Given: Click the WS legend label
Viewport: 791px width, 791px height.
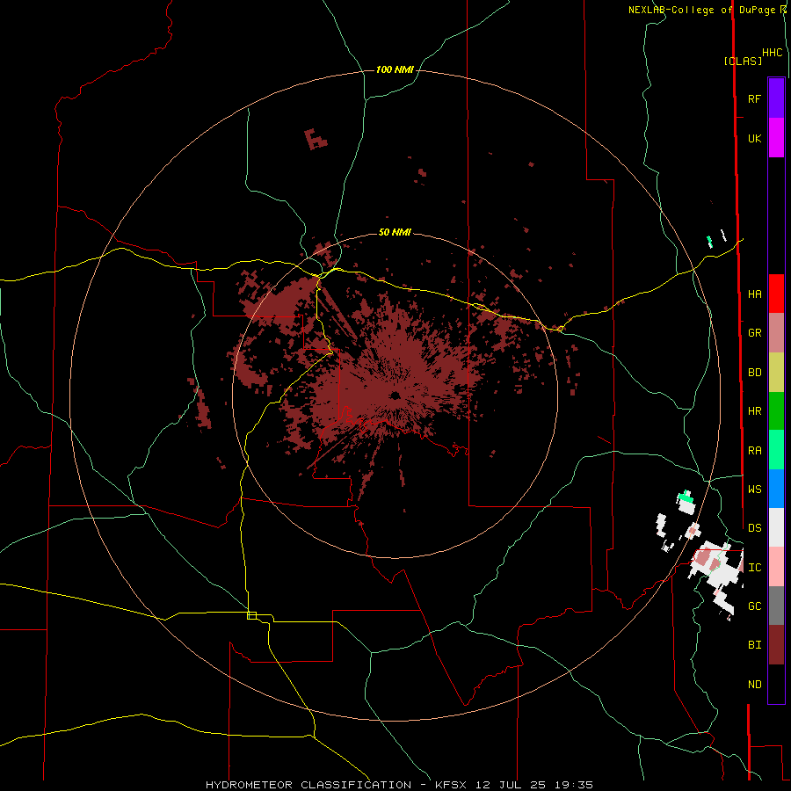Looking at the screenshot, I should [x=754, y=489].
